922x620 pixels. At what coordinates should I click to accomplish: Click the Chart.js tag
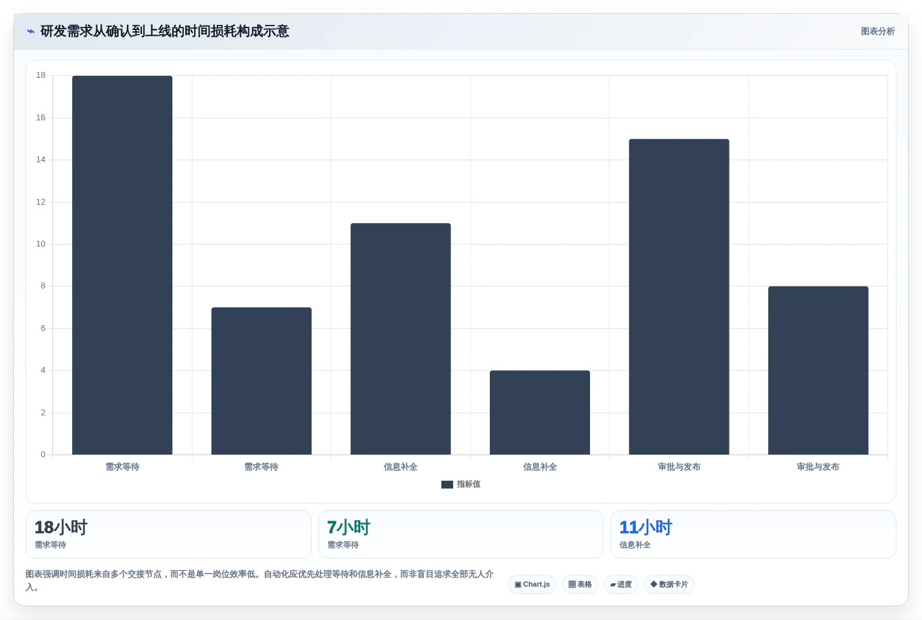532,585
